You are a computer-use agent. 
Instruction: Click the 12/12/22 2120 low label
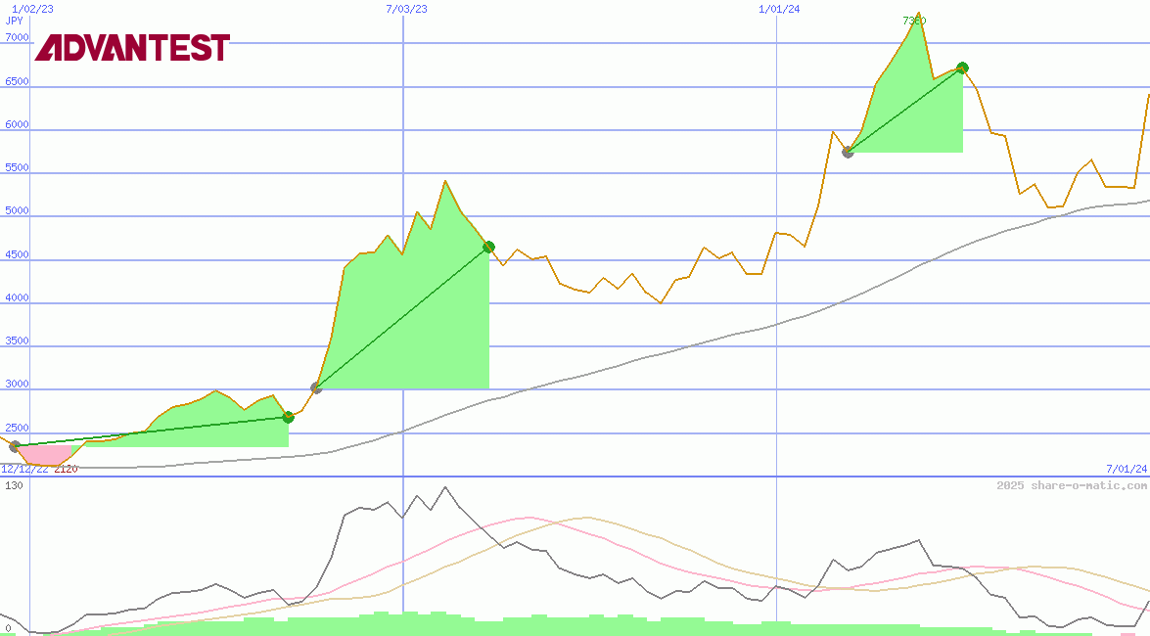click(39, 469)
